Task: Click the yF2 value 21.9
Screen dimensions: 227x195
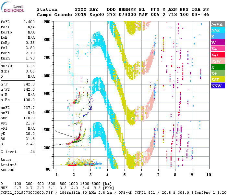Action: 30,123
